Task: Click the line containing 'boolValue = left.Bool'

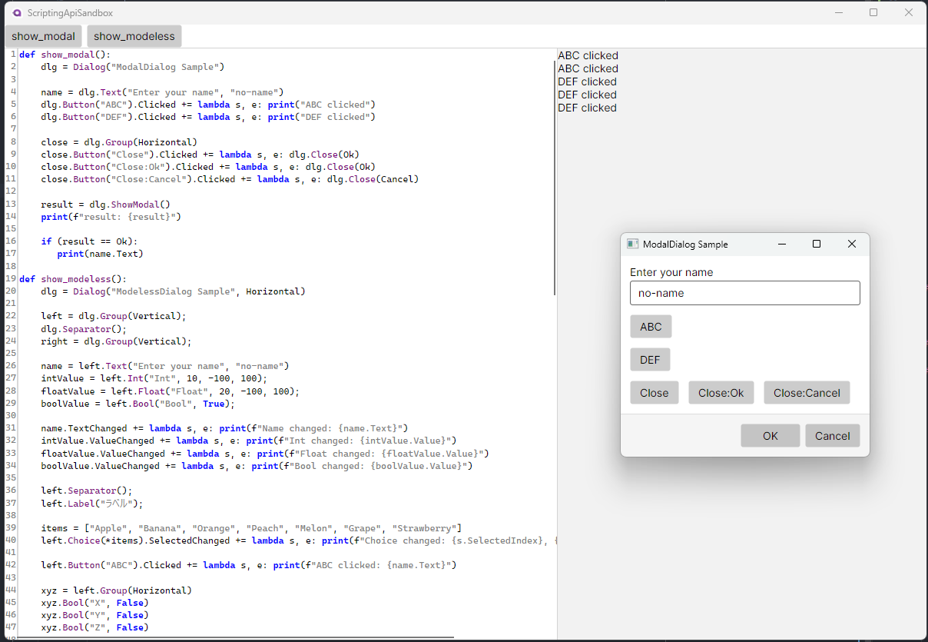Action: click(138, 404)
